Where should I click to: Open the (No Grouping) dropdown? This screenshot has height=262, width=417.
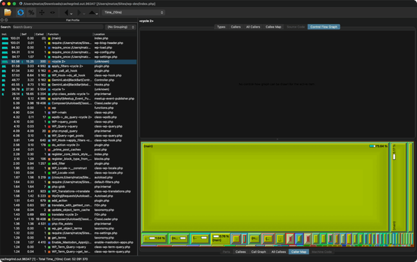[x=121, y=27]
